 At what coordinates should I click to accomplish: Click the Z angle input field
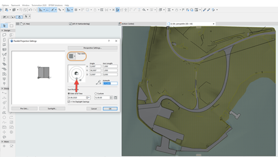point(95,74)
